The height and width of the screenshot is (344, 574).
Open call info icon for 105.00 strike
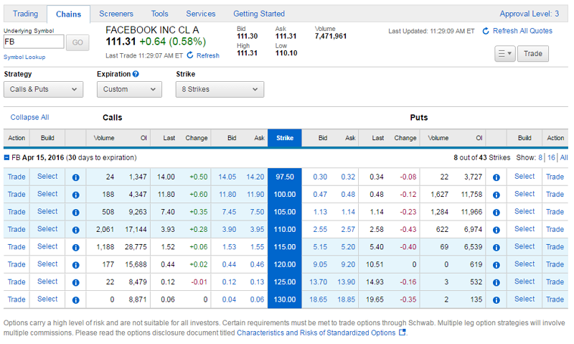(76, 213)
